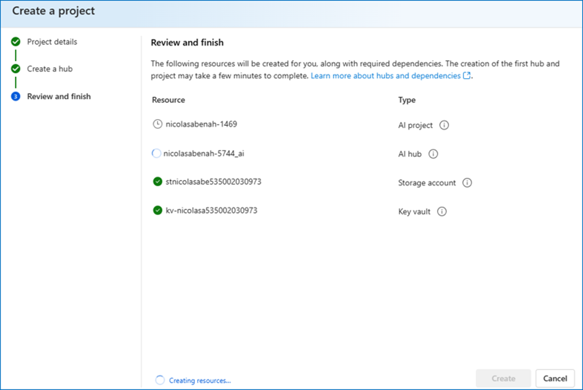
Task: Select Review and finish step
Action: pyautogui.click(x=59, y=96)
